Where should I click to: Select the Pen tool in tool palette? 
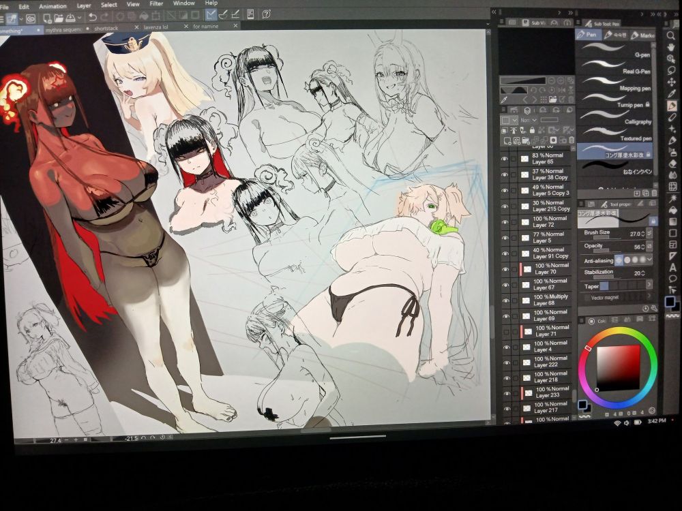click(672, 106)
